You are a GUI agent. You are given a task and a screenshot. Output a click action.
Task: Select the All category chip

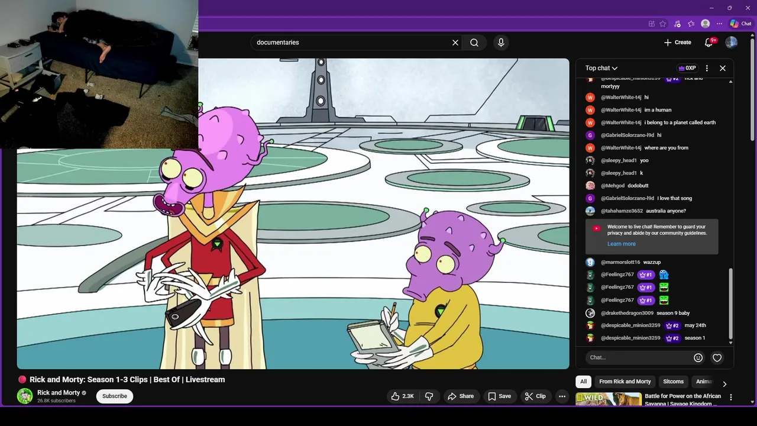pyautogui.click(x=584, y=382)
